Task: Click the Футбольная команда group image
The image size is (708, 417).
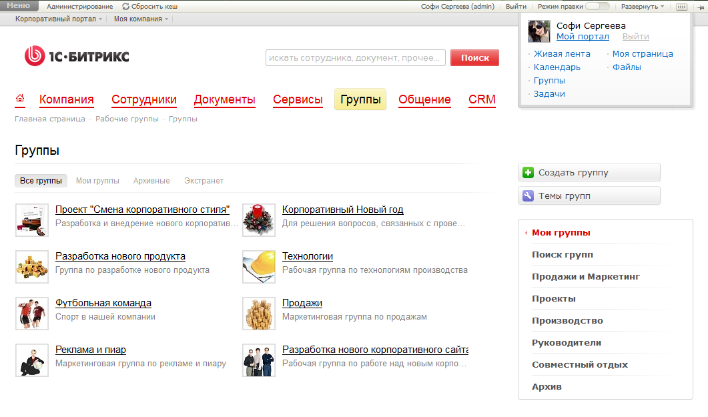Action: (x=31, y=314)
